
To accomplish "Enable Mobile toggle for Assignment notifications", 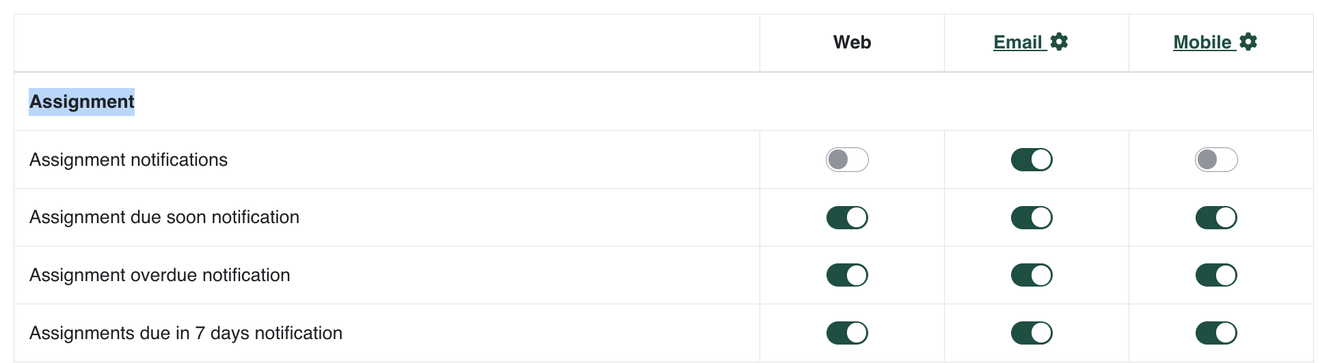I will (x=1216, y=160).
